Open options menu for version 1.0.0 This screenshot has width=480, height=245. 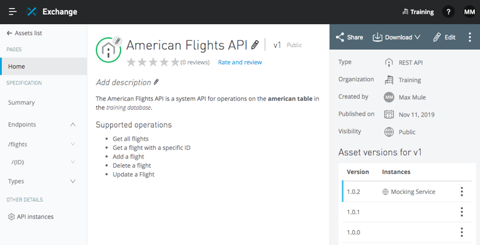tap(461, 232)
